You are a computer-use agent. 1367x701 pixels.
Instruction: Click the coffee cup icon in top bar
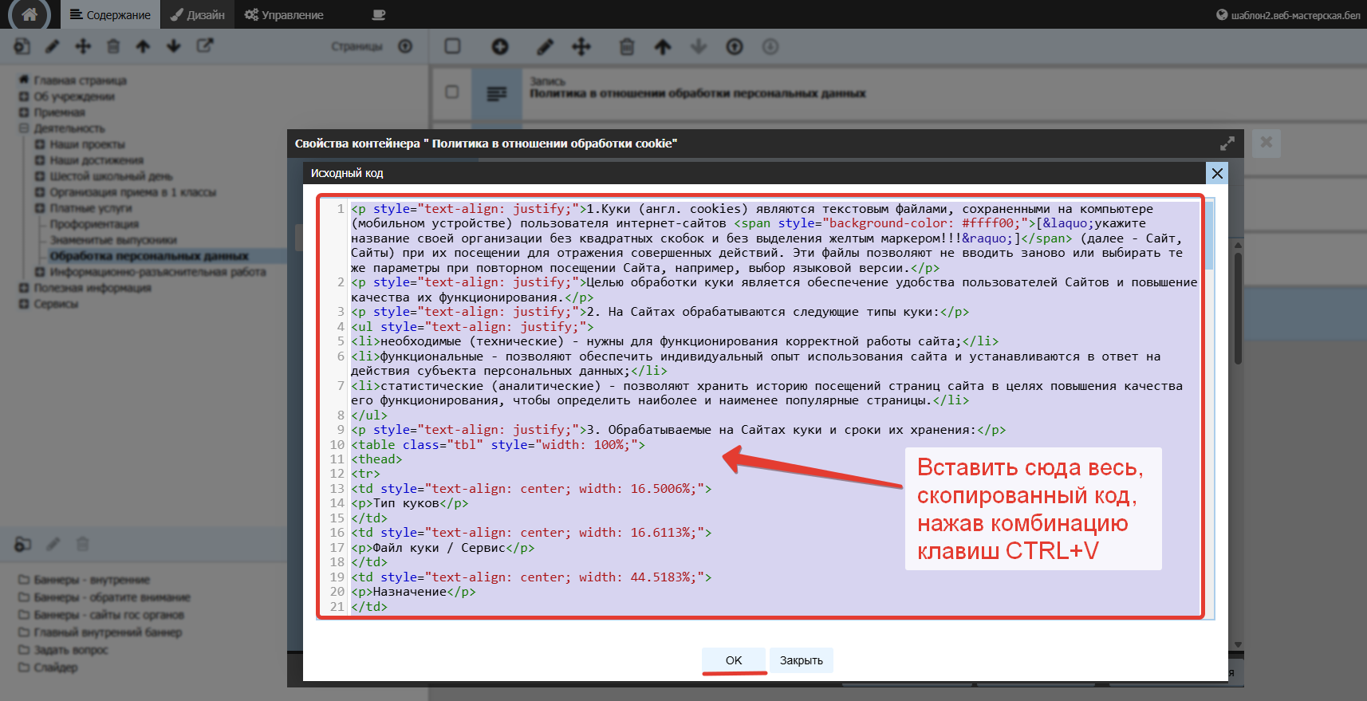379,14
